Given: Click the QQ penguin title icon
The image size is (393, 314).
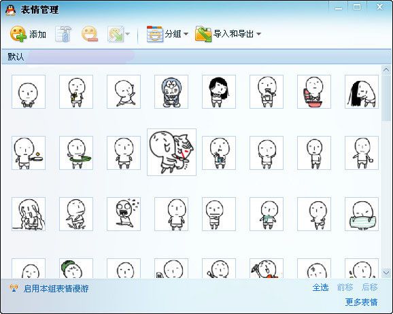Looking at the screenshot, I should (x=10, y=10).
